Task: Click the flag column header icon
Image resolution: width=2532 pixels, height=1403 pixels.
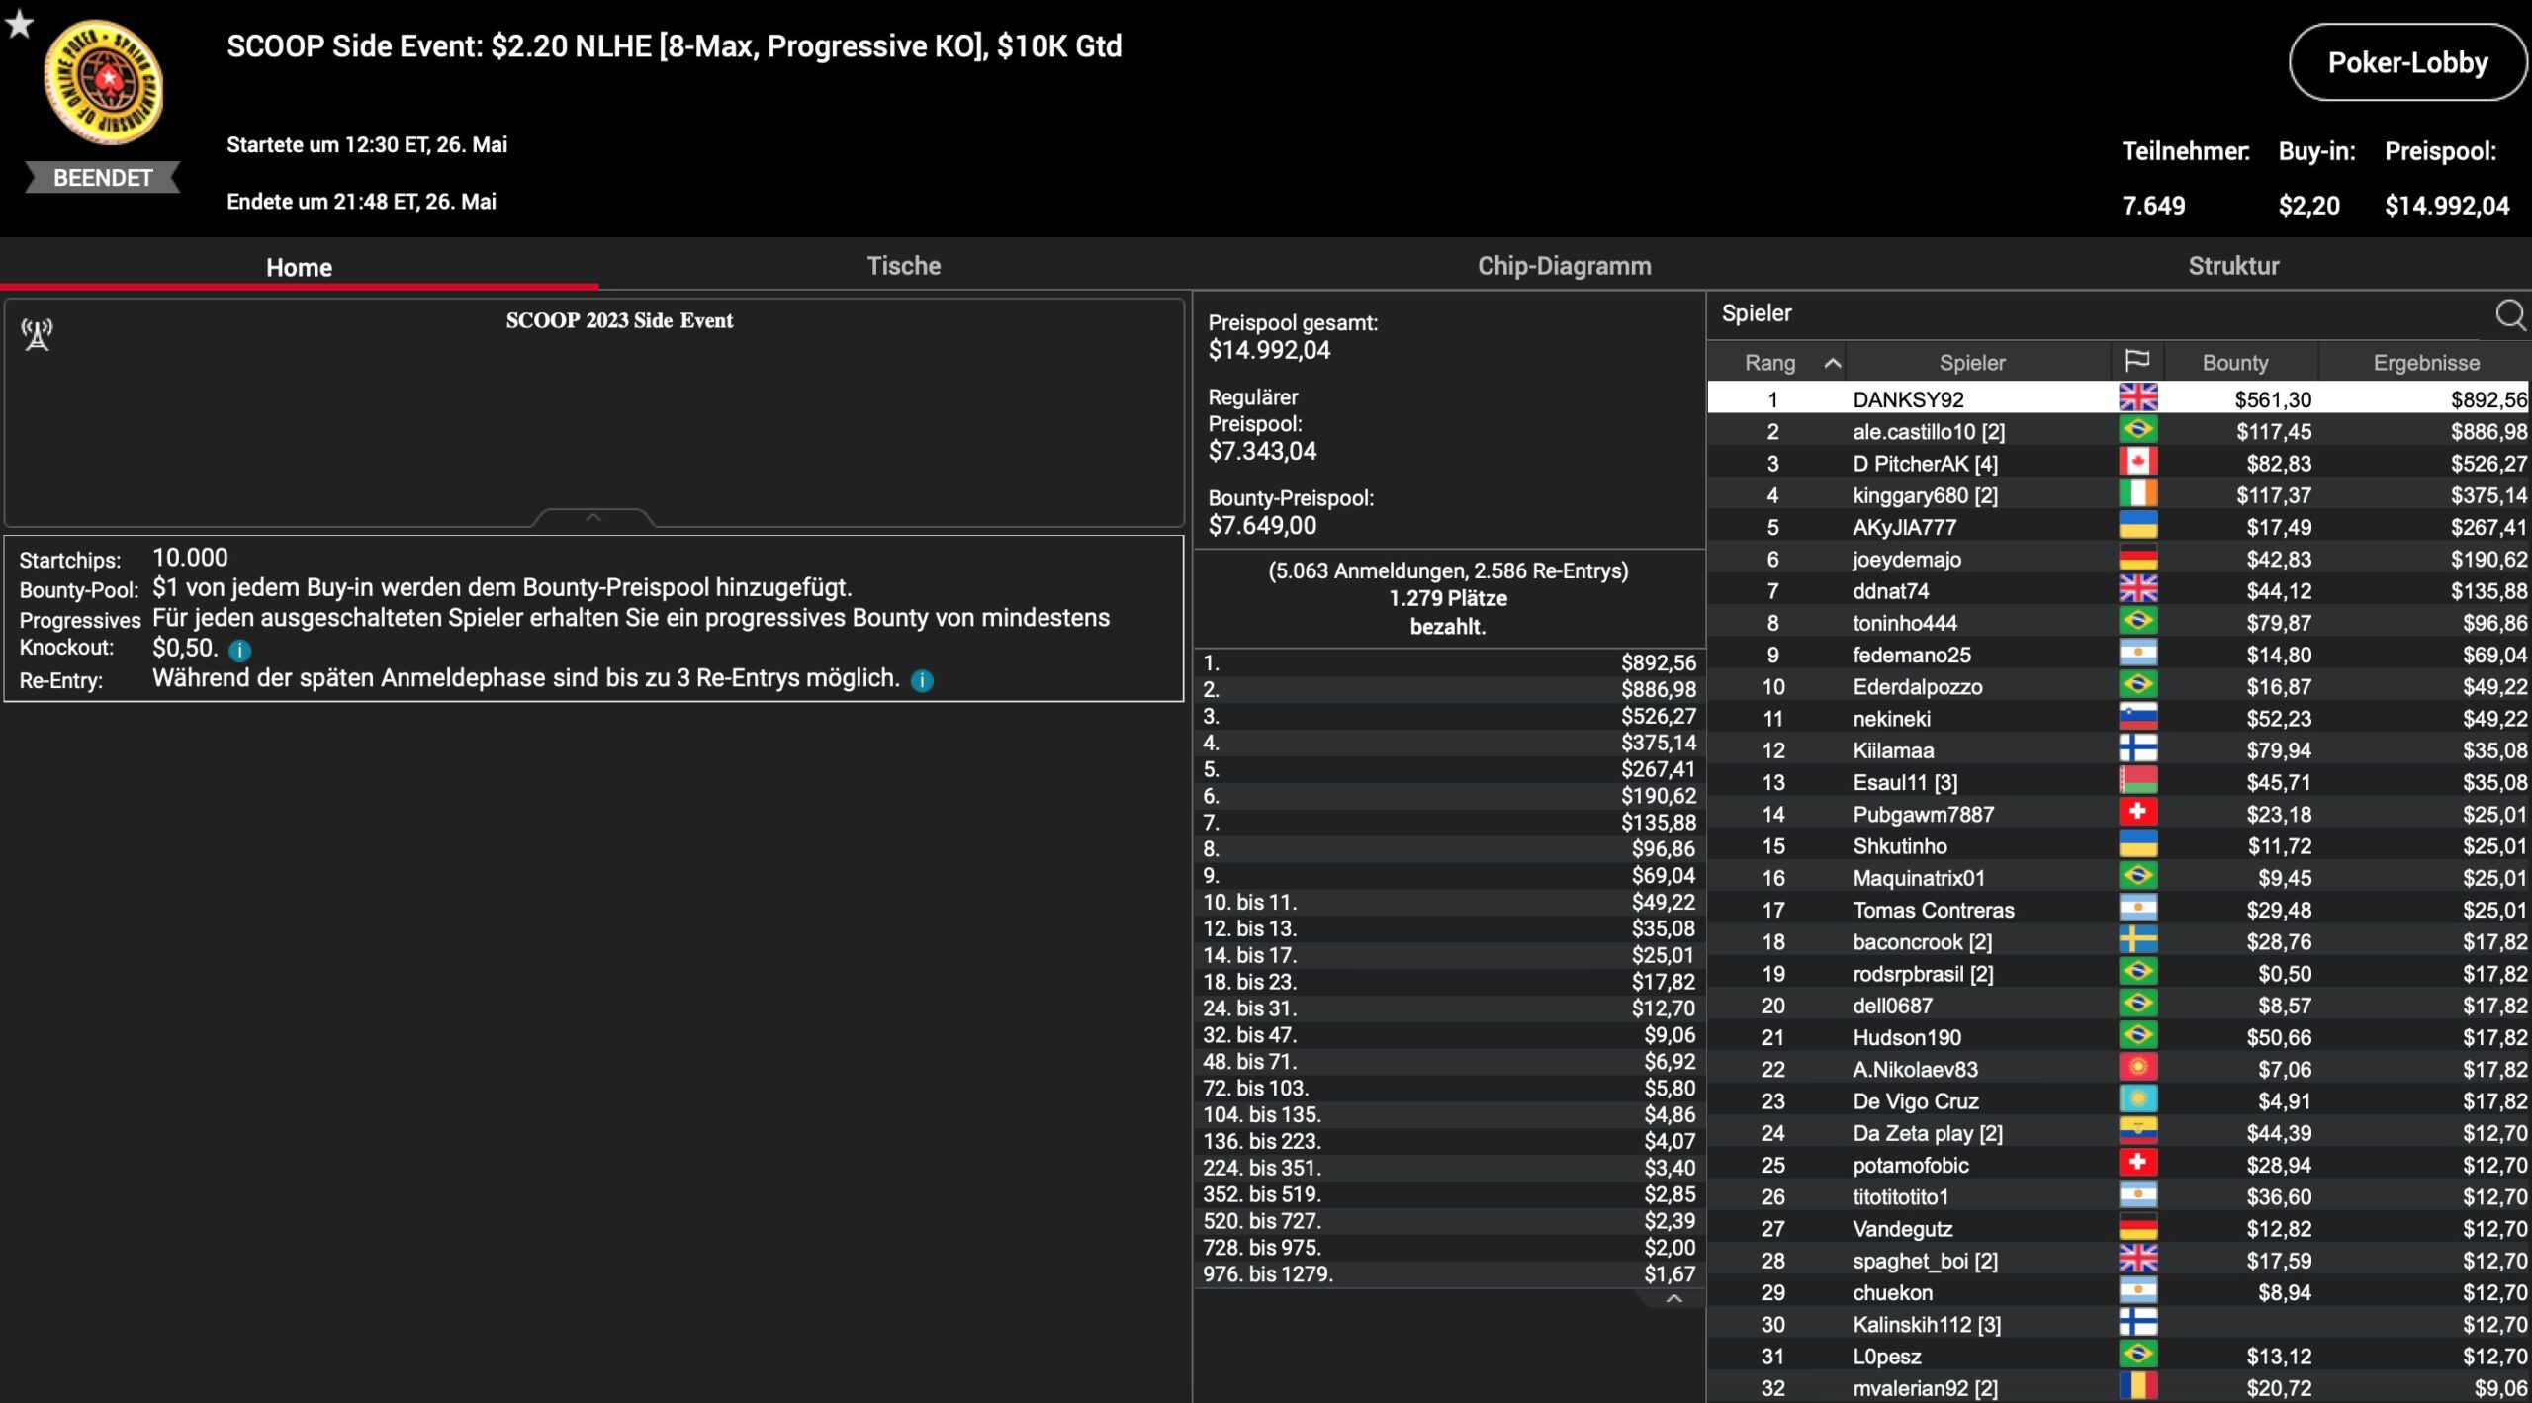Action: click(2137, 361)
